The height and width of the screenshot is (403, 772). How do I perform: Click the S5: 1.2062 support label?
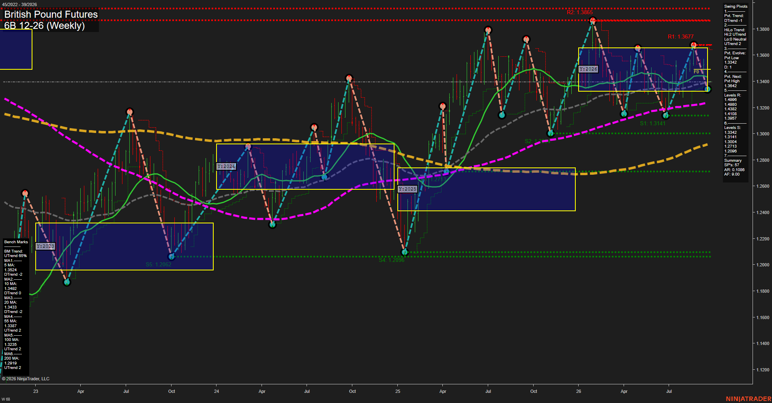tap(159, 264)
